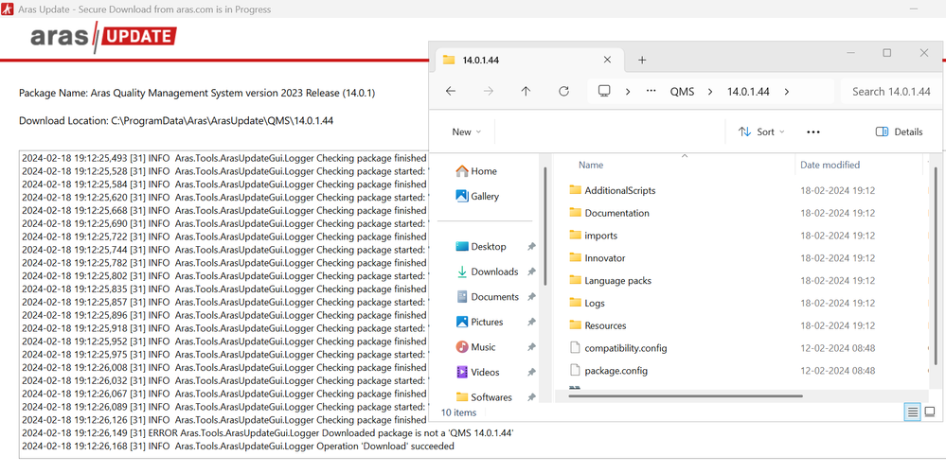
Task: Click the Back arrow in File Explorer
Action: 451,92
